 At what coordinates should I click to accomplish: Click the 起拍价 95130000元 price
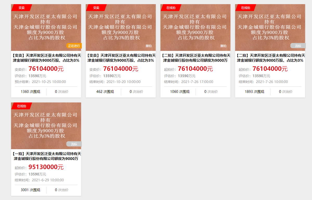46,167
